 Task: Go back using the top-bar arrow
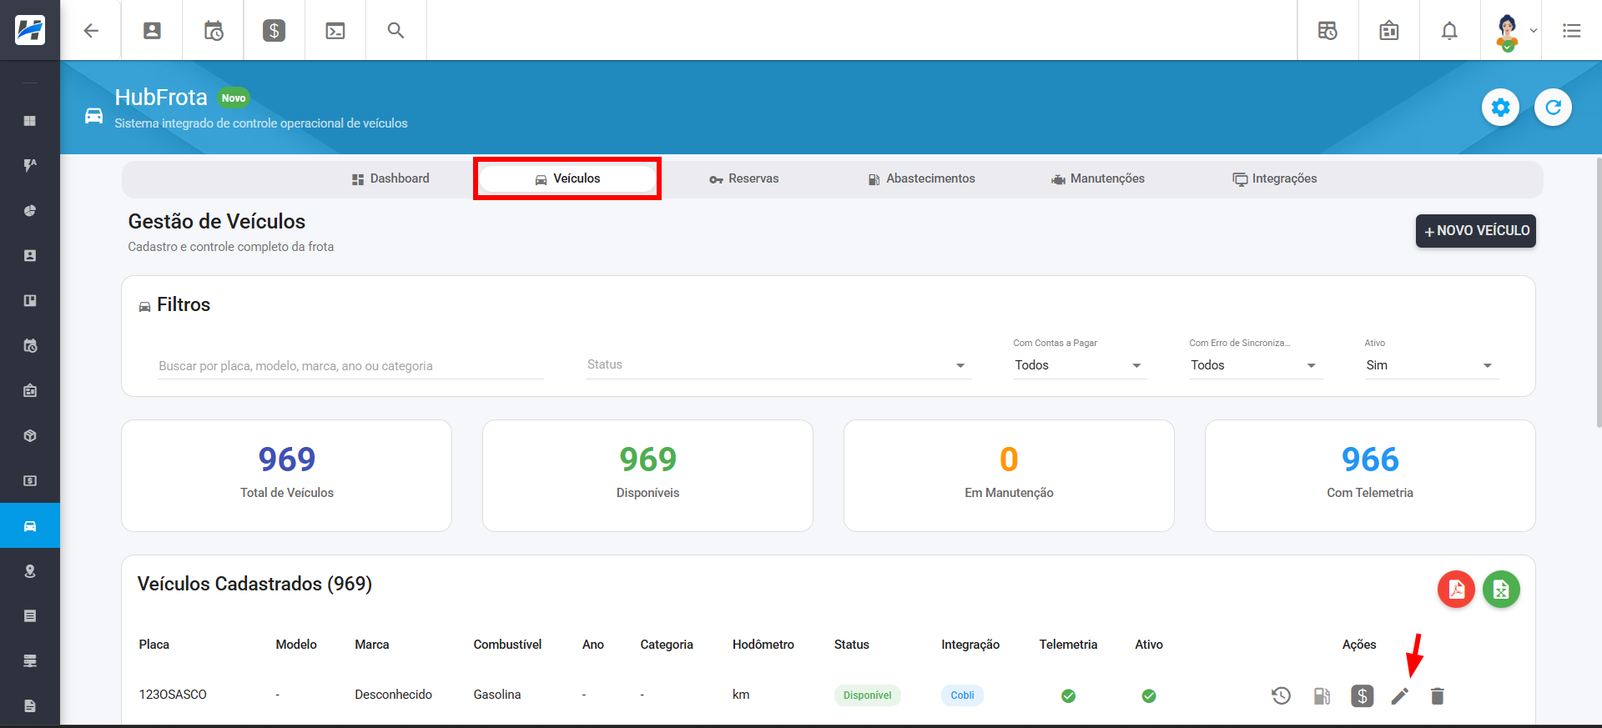tap(91, 31)
